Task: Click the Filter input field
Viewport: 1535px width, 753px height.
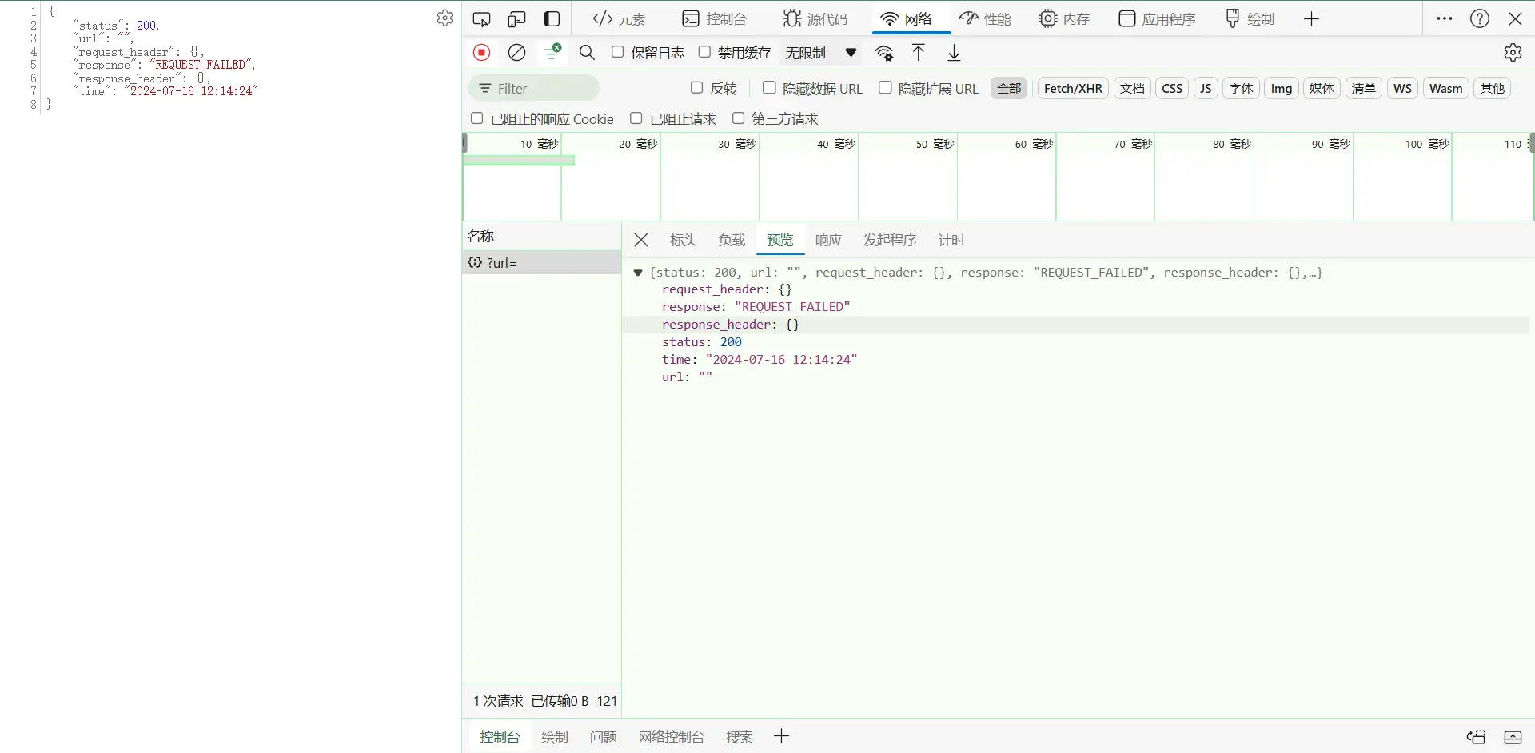Action: (x=544, y=88)
